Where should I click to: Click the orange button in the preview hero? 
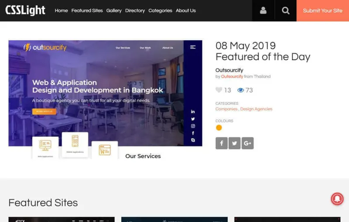[44, 111]
